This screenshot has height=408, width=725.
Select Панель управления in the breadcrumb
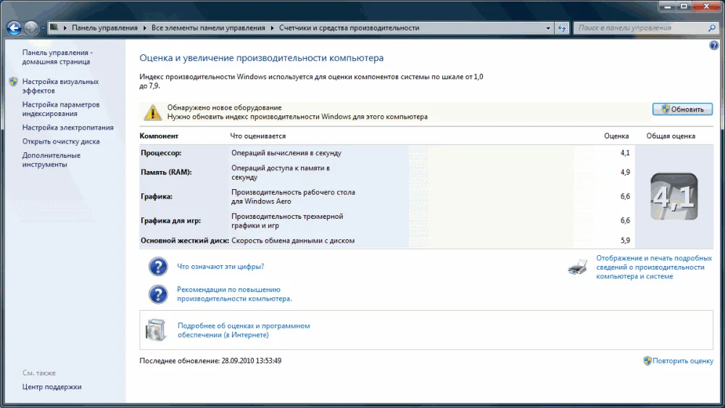coord(104,28)
